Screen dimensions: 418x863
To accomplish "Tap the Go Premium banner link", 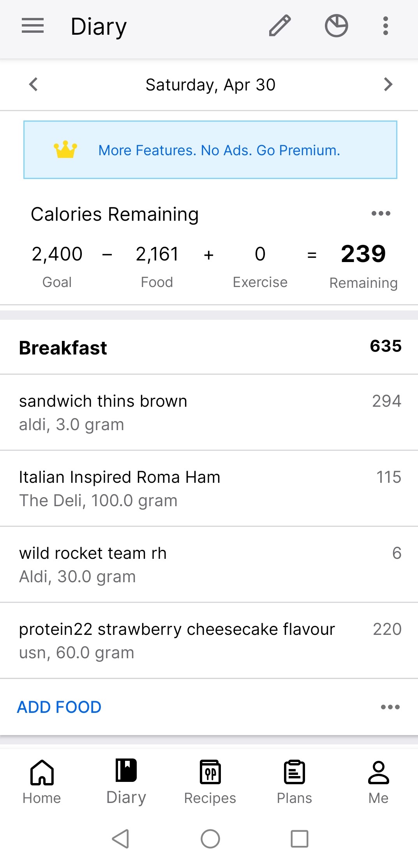I will (x=219, y=150).
